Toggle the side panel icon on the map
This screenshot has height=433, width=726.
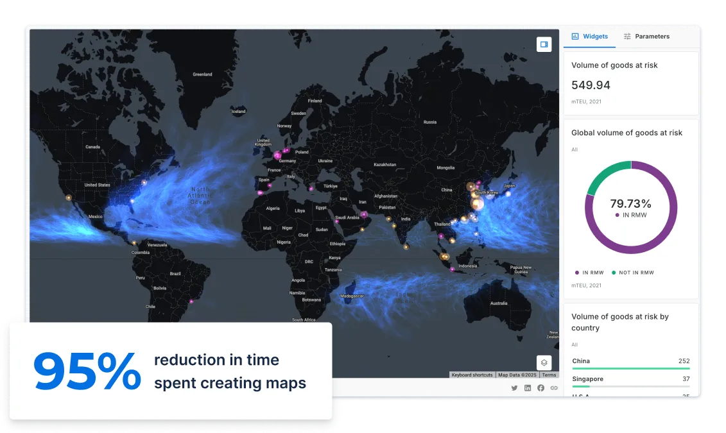tap(544, 44)
